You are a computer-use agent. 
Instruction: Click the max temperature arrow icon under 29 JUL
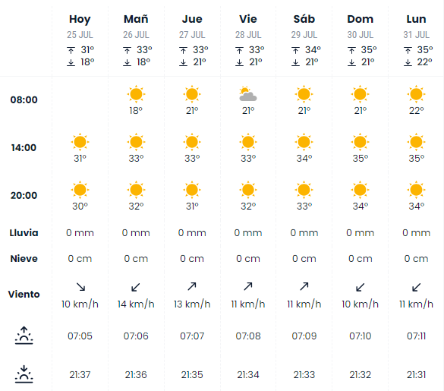point(295,50)
